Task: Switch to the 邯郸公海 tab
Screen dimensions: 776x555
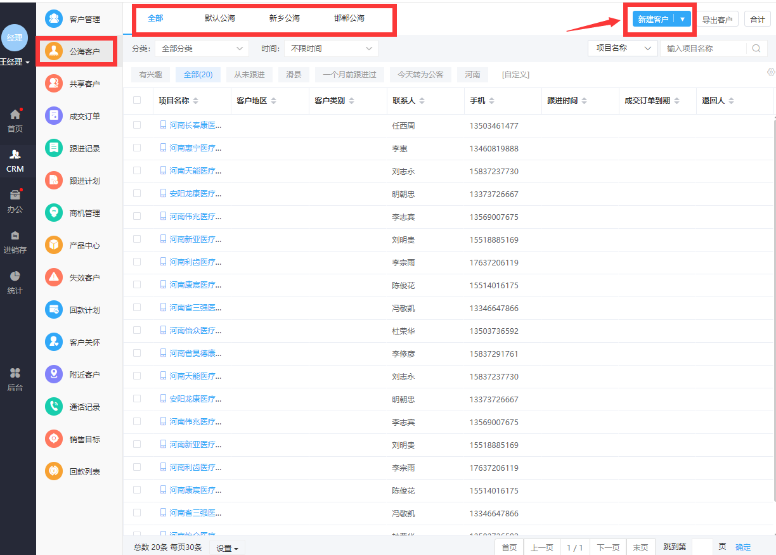Action: pos(349,18)
